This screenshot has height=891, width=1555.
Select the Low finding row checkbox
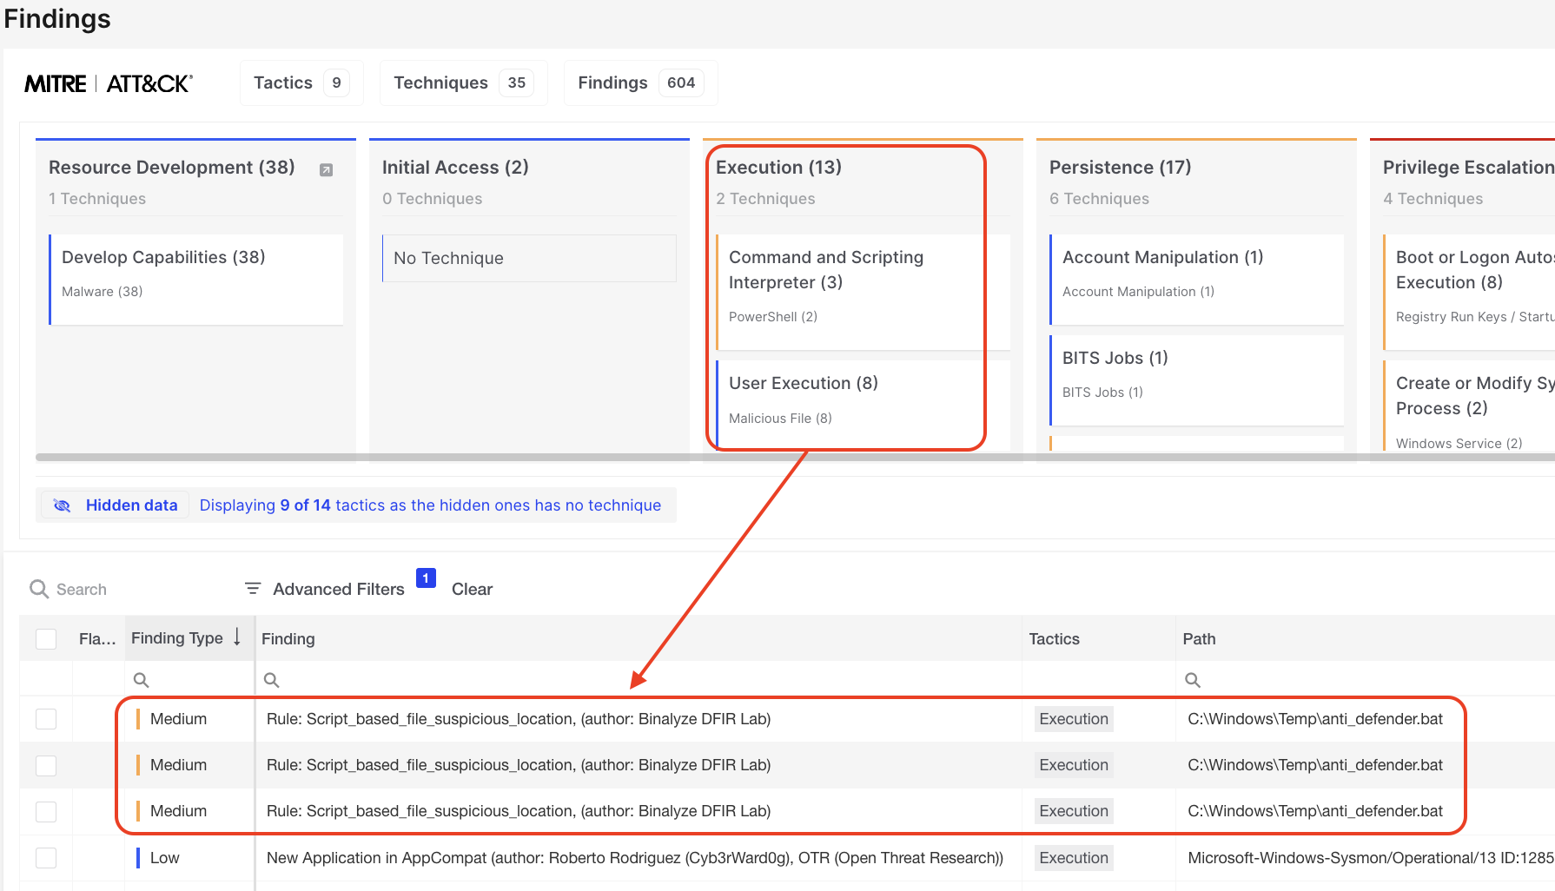46,858
